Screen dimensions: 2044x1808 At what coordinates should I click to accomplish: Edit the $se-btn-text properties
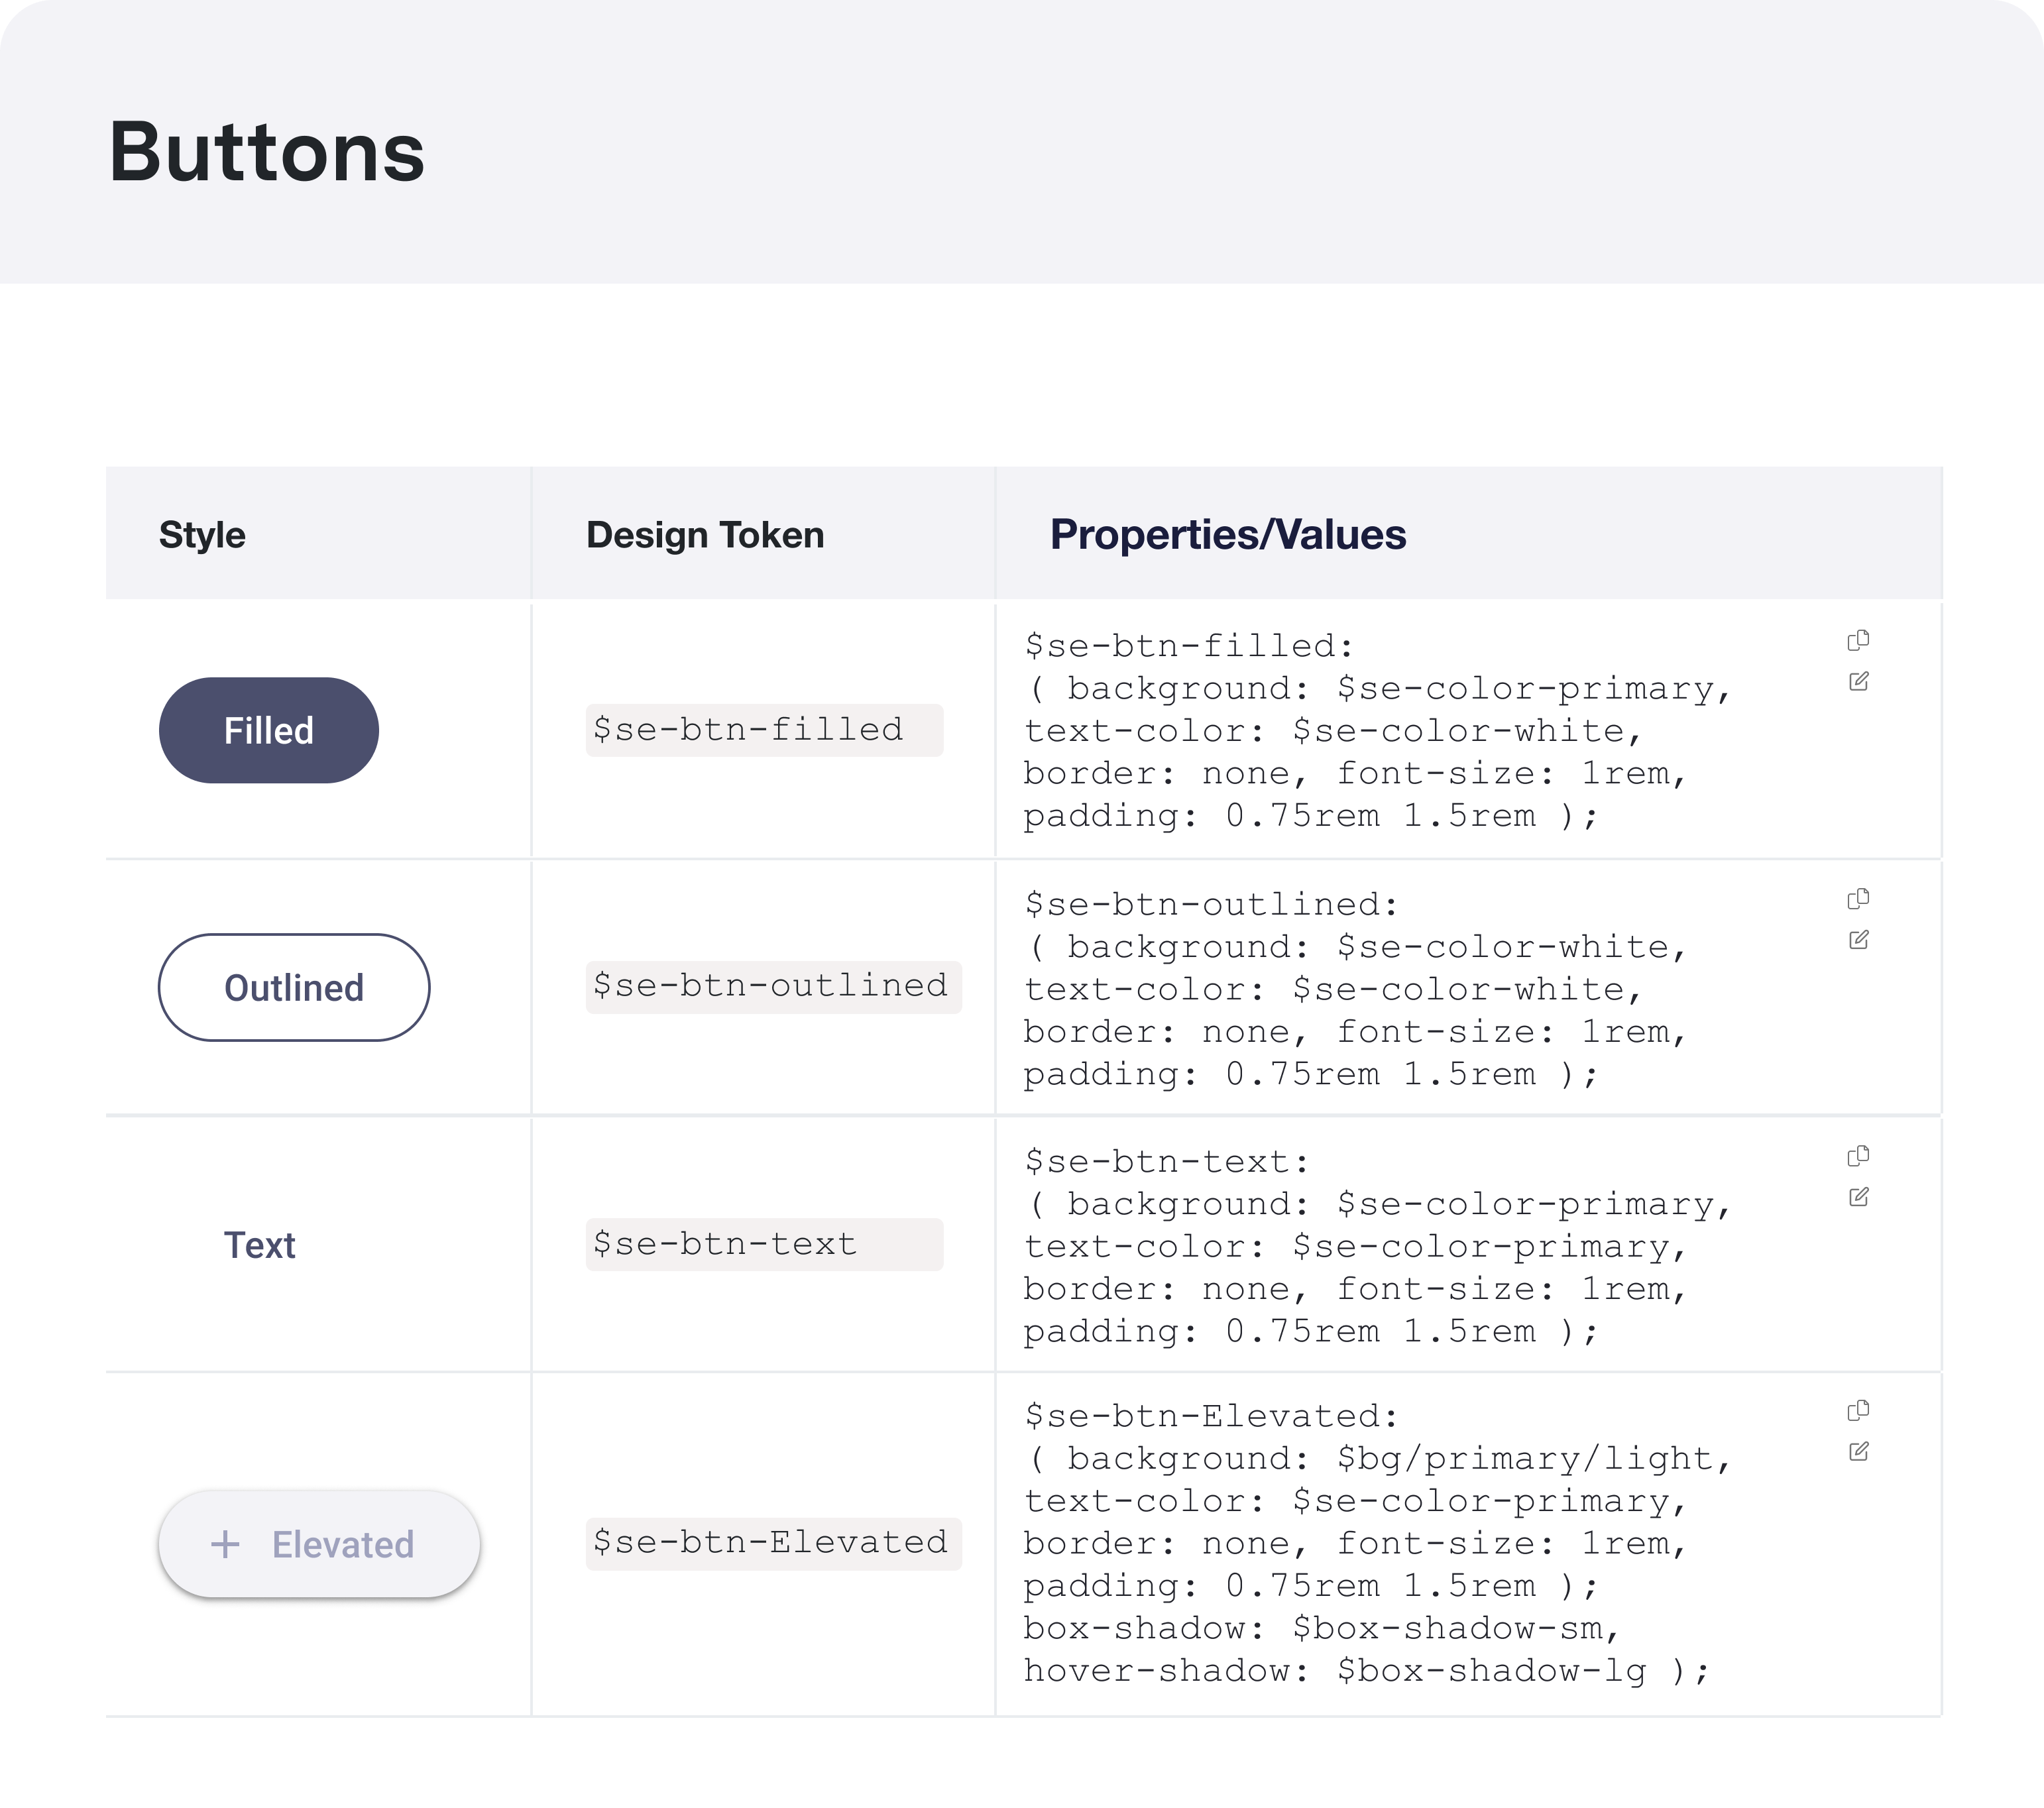click(1858, 1197)
